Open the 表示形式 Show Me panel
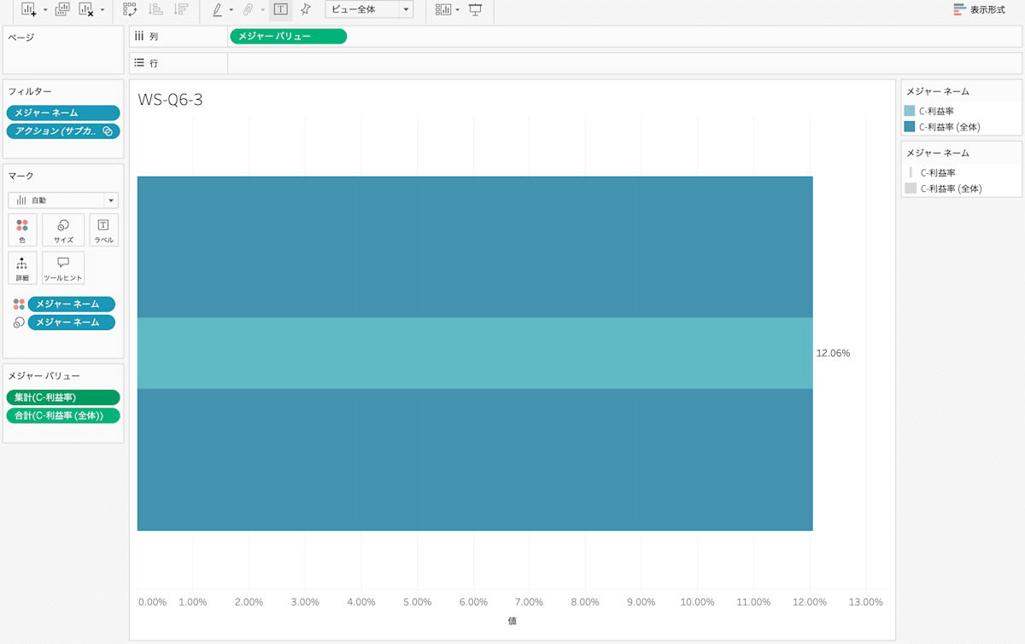The width and height of the screenshot is (1025, 644). point(980,9)
